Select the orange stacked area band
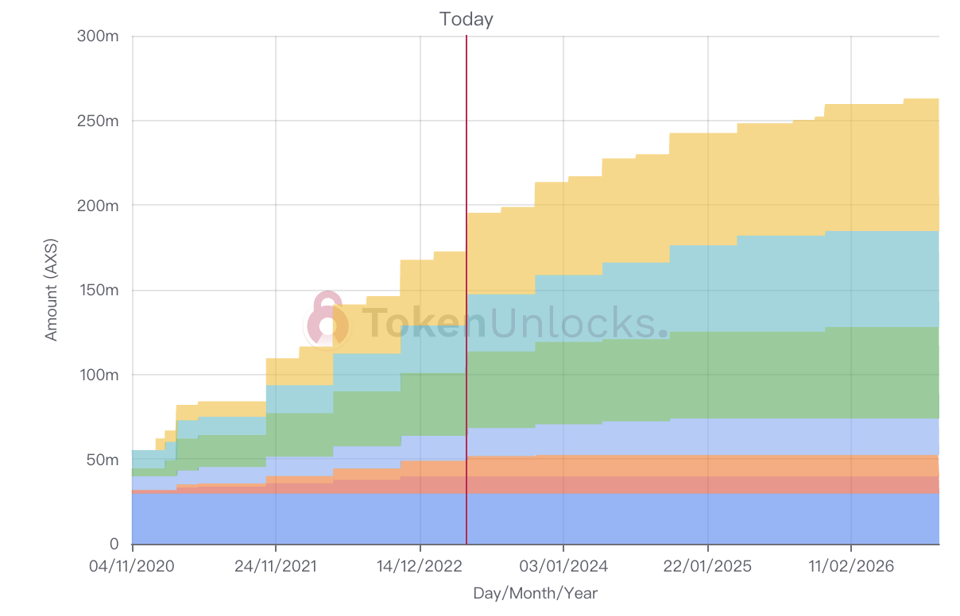 coord(715,465)
